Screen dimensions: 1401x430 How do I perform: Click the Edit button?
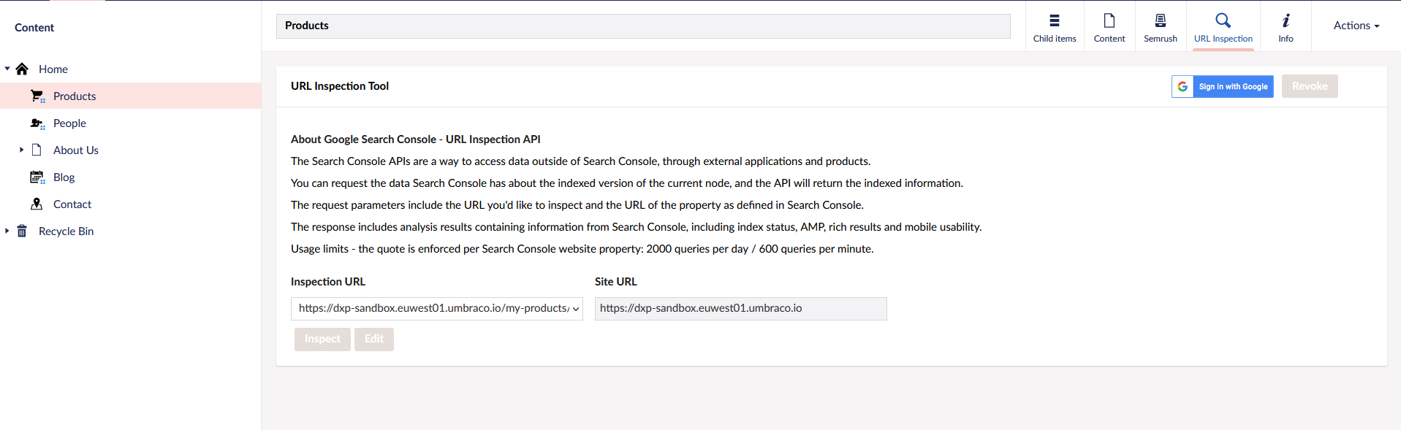click(373, 339)
